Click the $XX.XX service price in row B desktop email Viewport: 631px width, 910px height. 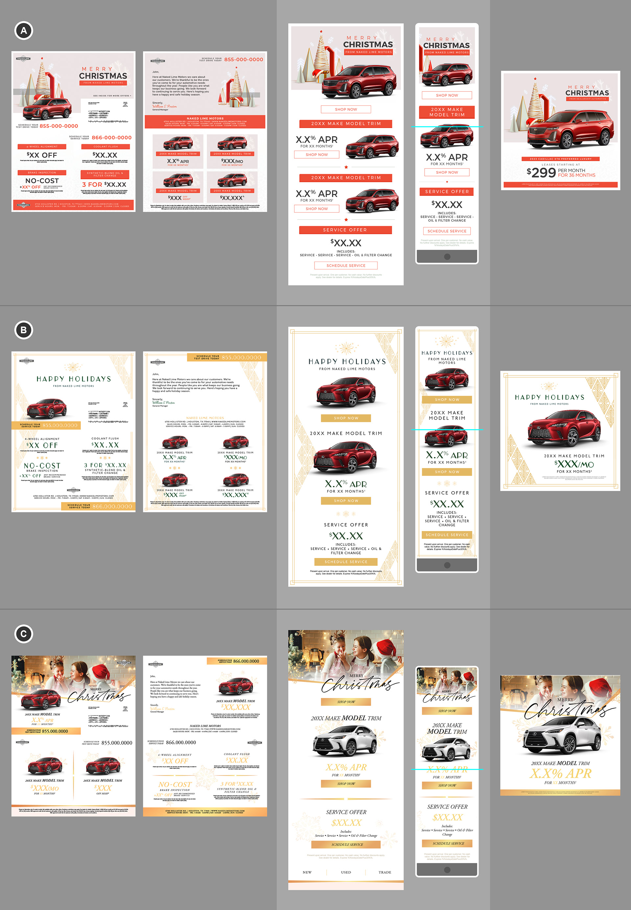346,536
